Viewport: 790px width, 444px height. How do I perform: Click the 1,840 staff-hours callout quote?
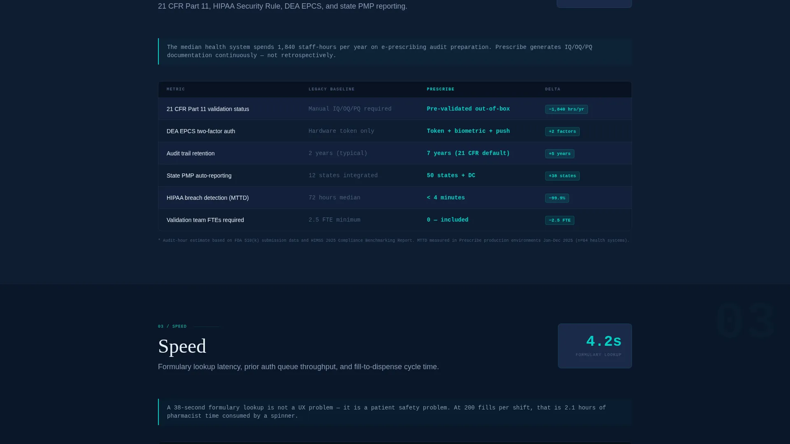pos(395,51)
